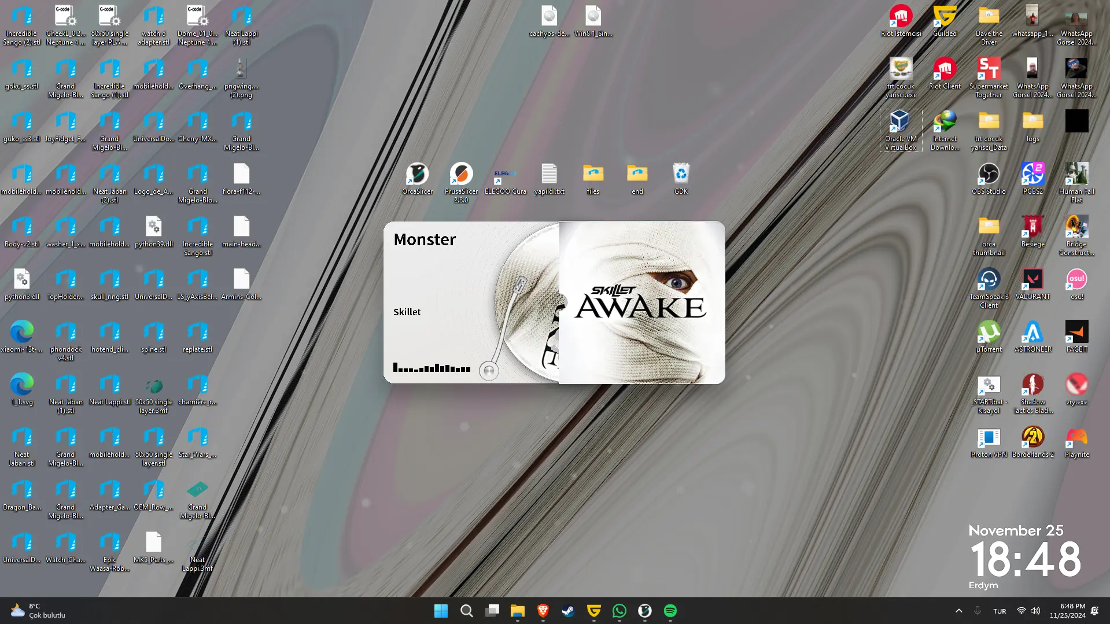
Task: Launch Playnite from desktop
Action: point(1076,442)
